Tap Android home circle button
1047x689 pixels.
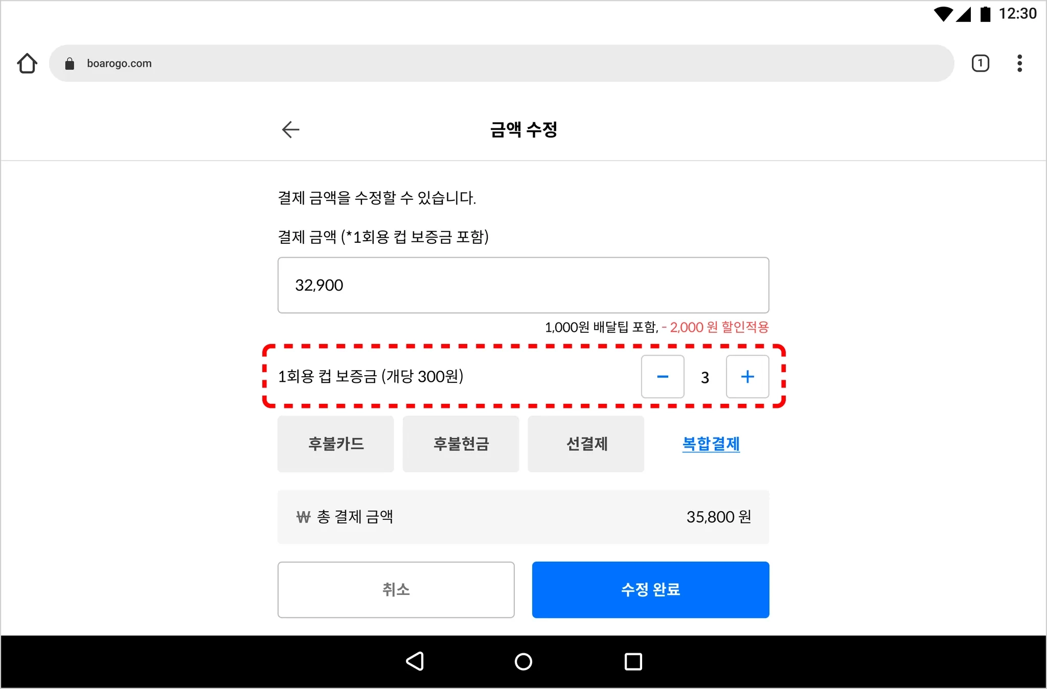(x=523, y=661)
